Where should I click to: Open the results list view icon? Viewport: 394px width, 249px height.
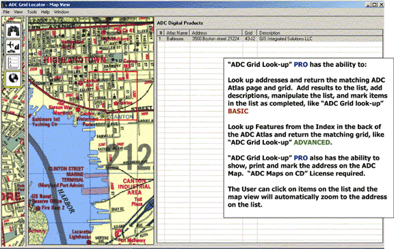pyautogui.click(x=13, y=63)
